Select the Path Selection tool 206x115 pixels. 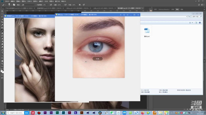(x=2, y=56)
